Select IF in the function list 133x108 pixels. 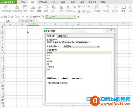79,64
